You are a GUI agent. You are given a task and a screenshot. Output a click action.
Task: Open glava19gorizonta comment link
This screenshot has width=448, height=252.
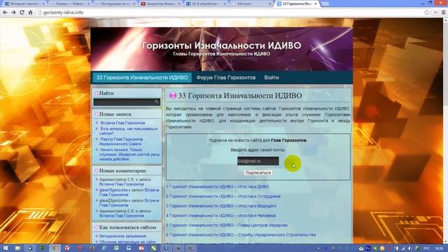(x=129, y=192)
